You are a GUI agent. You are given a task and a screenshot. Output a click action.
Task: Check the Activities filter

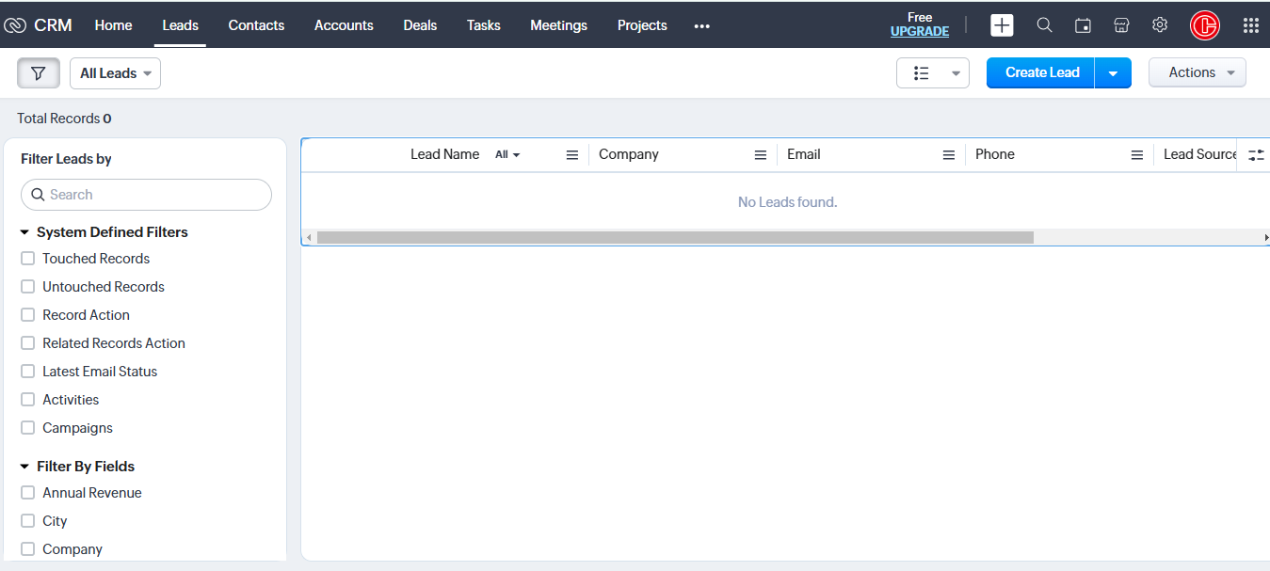pos(28,400)
